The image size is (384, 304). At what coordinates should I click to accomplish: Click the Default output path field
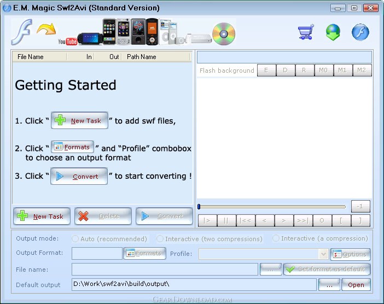click(194, 284)
